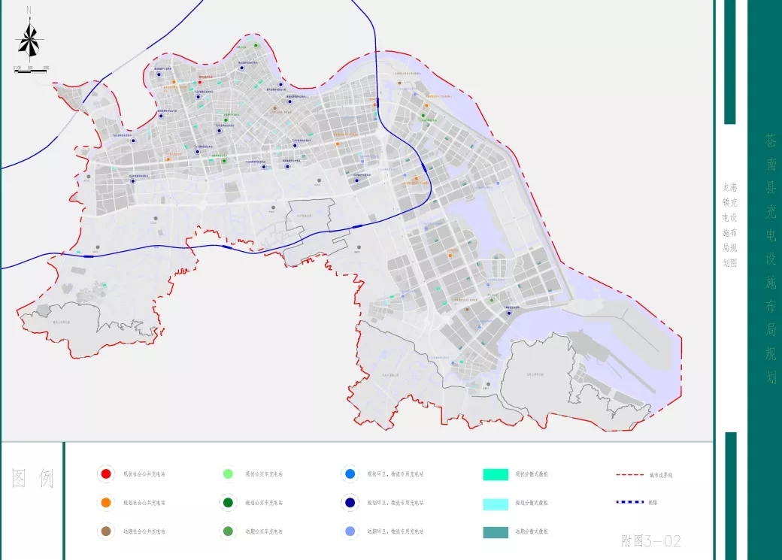Click the 龙港镇充电设施布局规划图 vertical subtitle
This screenshot has height=560, width=782.
(x=729, y=224)
